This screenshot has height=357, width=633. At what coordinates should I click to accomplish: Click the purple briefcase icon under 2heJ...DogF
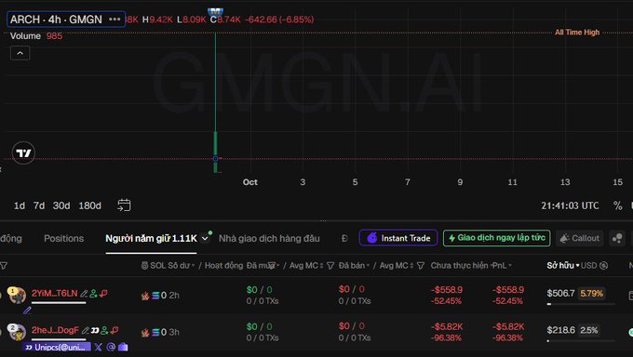pos(123,347)
